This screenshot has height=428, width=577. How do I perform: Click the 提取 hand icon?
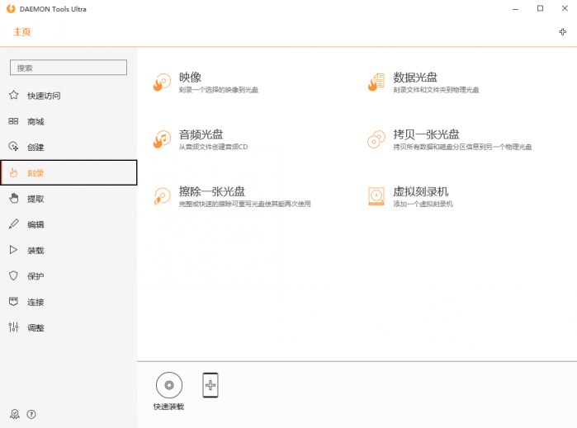[13, 198]
